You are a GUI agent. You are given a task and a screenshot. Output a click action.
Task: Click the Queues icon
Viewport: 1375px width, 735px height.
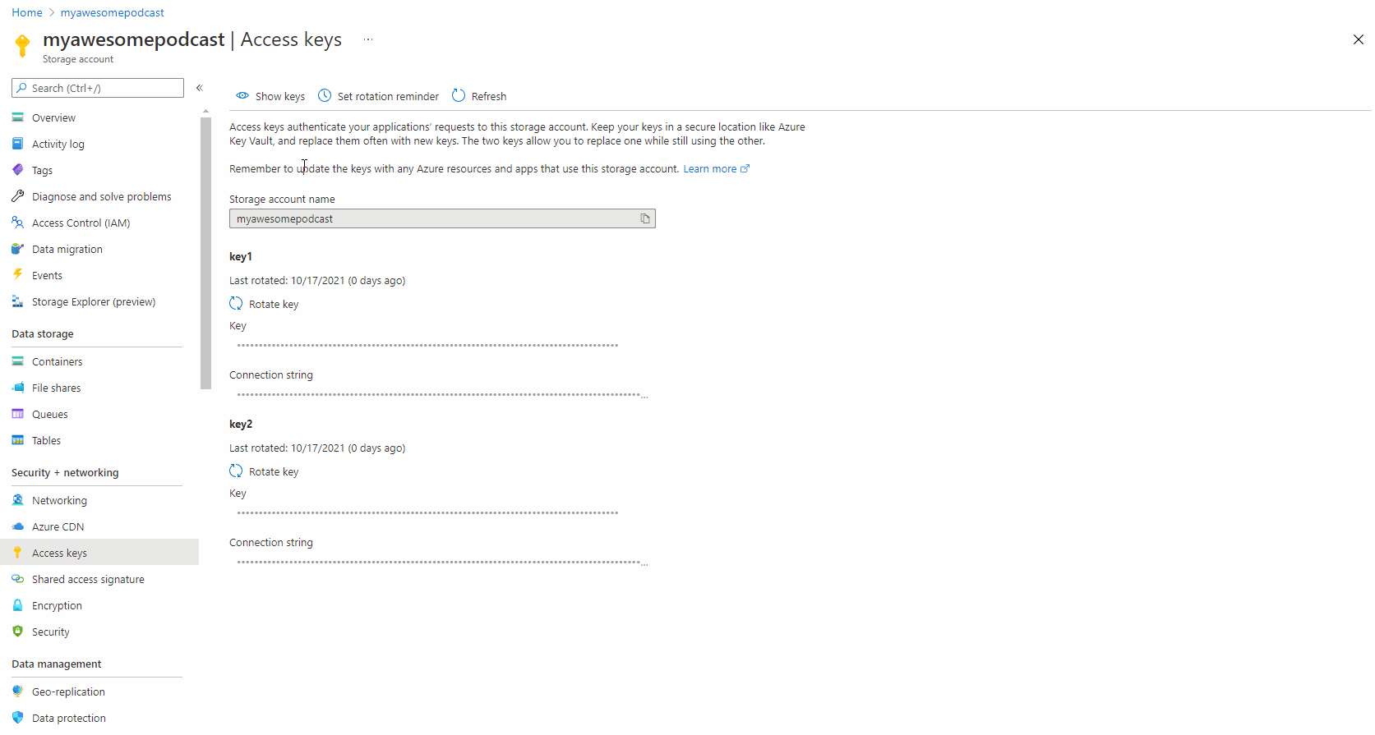17,414
